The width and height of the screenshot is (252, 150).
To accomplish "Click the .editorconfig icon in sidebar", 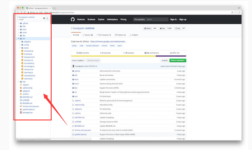I will tap(21, 88).
